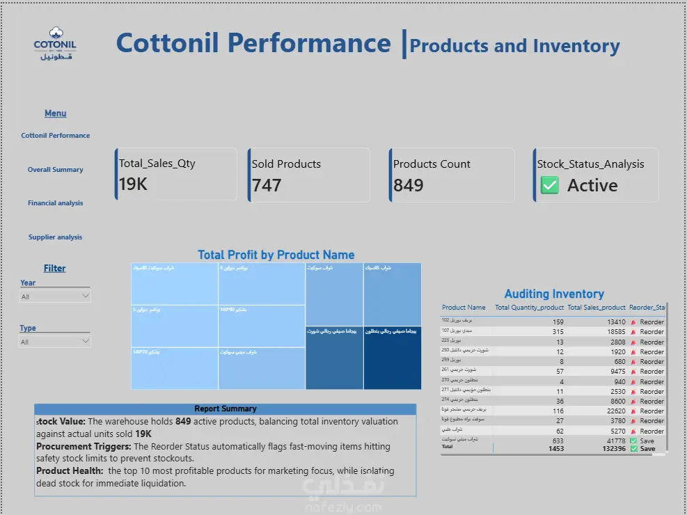Open the Type filter dropdown
Viewport: 687px width, 515px height.
(x=55, y=342)
